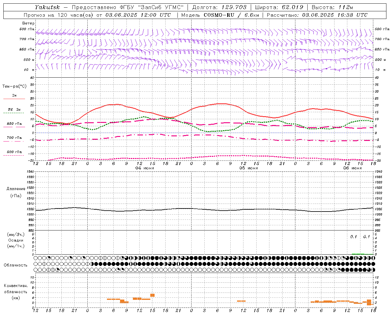Click the Давление pressure panel label
391x313 pixels.
(x=16, y=189)
